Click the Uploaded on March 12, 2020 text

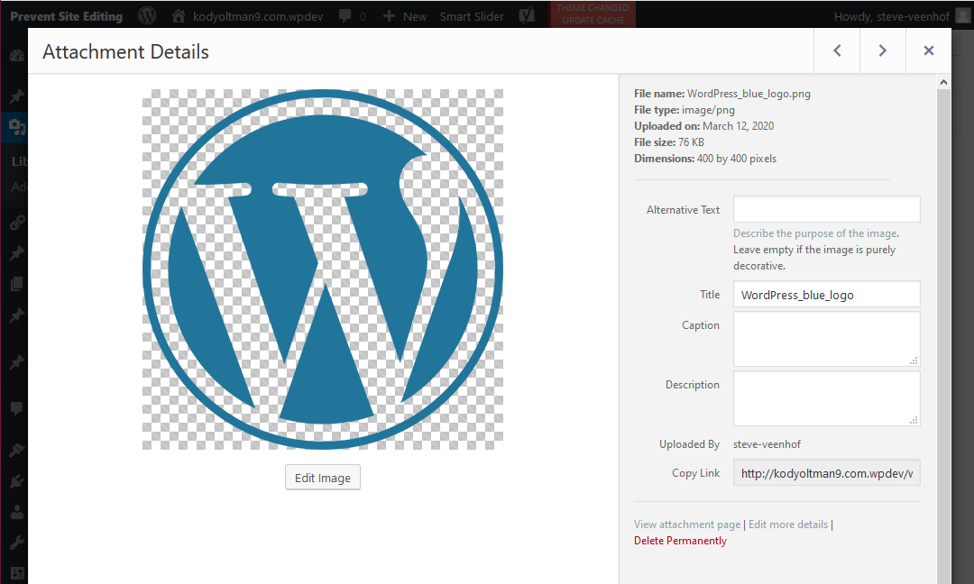[703, 126]
